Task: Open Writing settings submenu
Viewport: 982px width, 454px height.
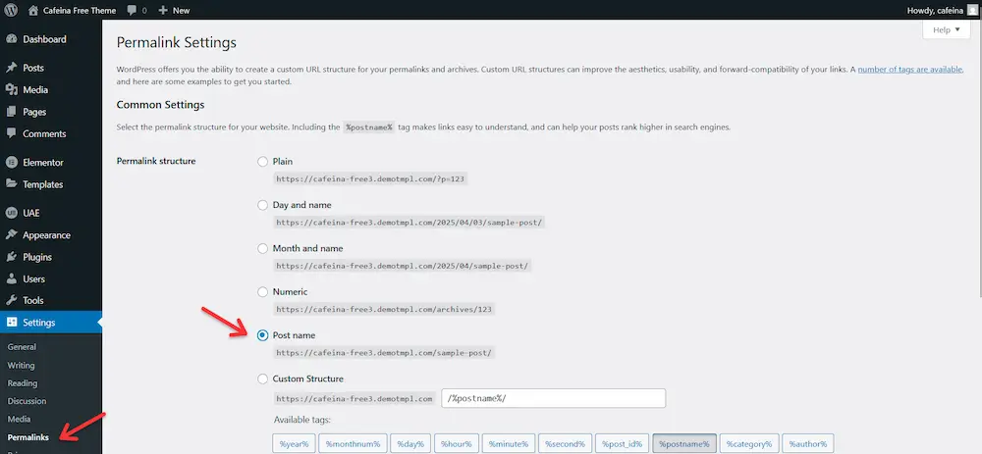Action: pos(22,365)
